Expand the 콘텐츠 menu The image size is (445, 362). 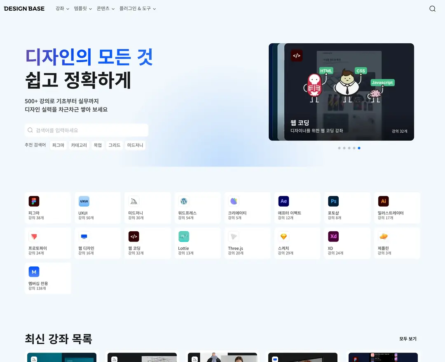(x=105, y=9)
